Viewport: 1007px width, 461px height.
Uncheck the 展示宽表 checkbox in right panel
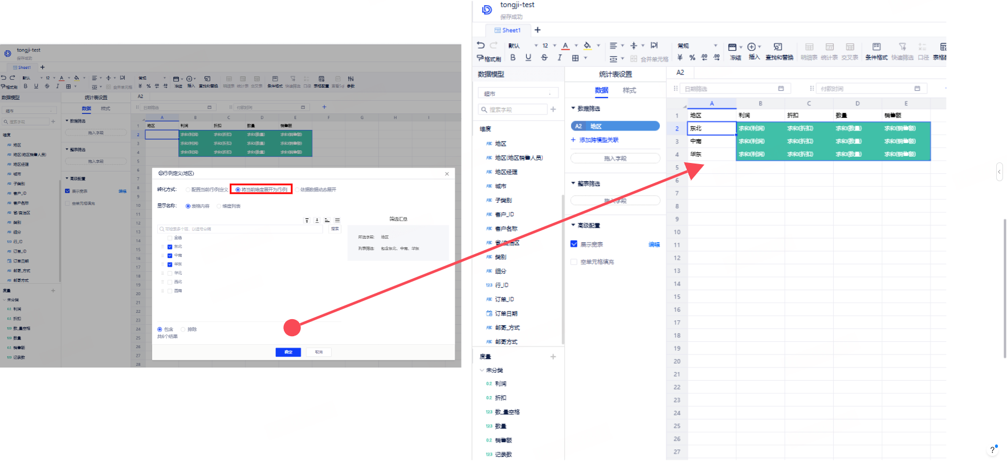tap(574, 244)
